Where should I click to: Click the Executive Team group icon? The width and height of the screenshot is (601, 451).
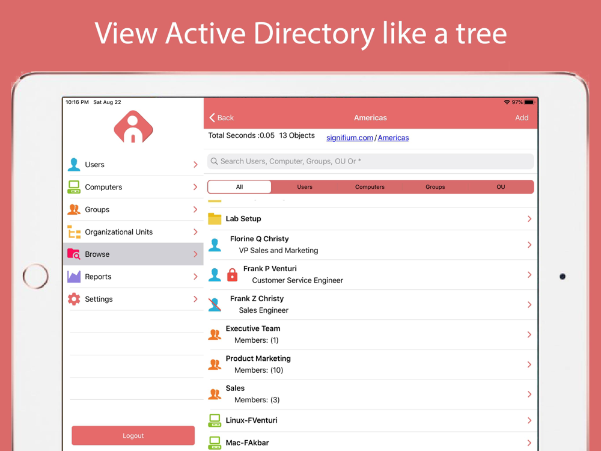215,334
